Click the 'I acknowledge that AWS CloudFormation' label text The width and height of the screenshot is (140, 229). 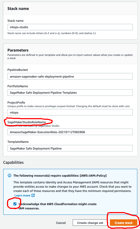pos(58,206)
